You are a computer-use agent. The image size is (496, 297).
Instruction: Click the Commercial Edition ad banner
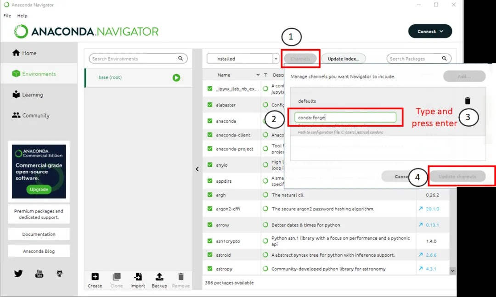[39, 171]
